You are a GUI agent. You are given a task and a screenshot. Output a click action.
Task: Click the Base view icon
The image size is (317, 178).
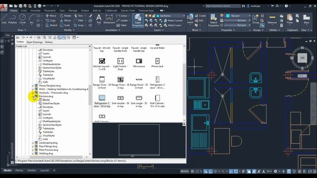point(307,19)
